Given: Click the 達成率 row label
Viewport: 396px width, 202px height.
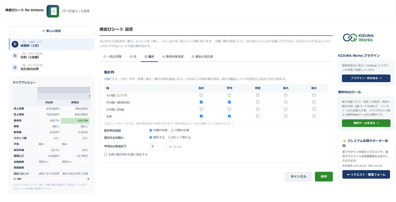Looking at the screenshot, I should click(x=17, y=120).
